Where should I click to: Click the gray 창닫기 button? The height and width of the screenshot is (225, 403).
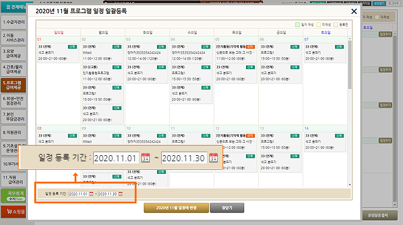[227, 208]
